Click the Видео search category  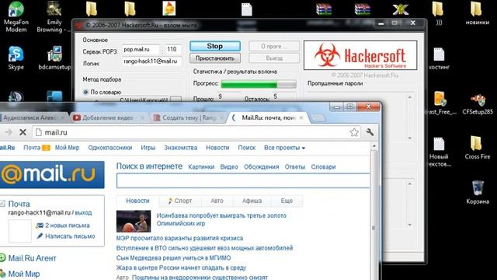click(229, 167)
